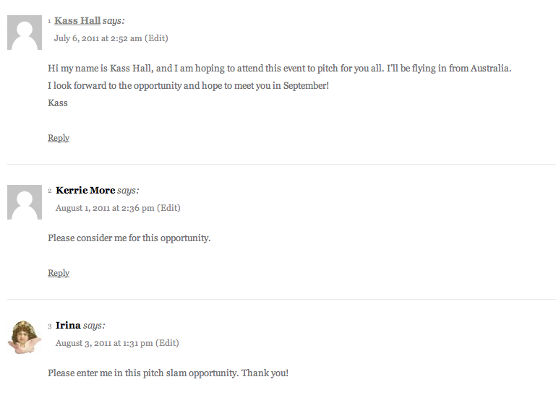Select the Kerrie More author name
The width and height of the screenshot is (556, 395).
coord(85,190)
